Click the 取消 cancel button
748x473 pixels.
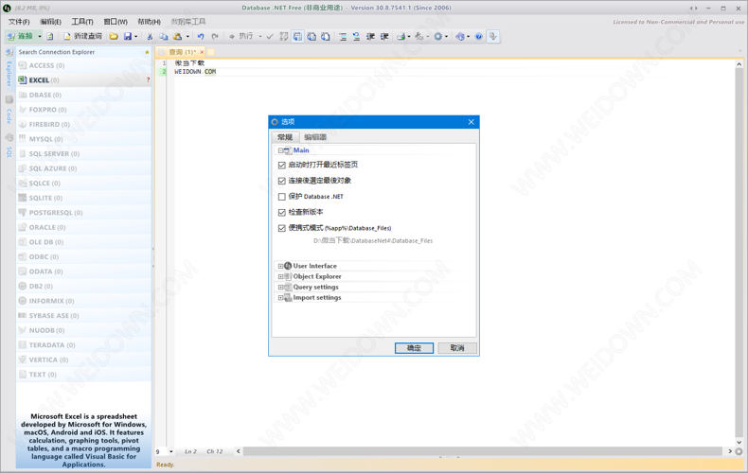[x=457, y=348]
